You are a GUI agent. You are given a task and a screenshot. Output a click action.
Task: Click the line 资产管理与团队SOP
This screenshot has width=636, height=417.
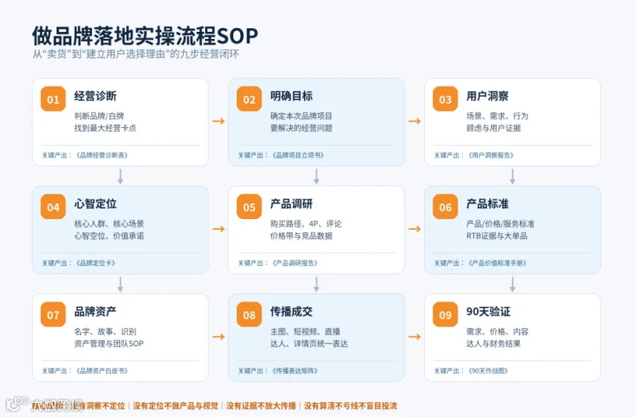[109, 344]
